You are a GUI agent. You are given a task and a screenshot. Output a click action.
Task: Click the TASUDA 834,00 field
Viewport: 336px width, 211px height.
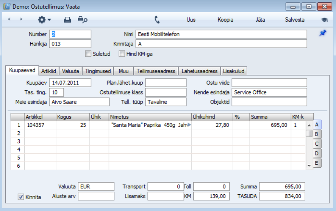click(282, 196)
